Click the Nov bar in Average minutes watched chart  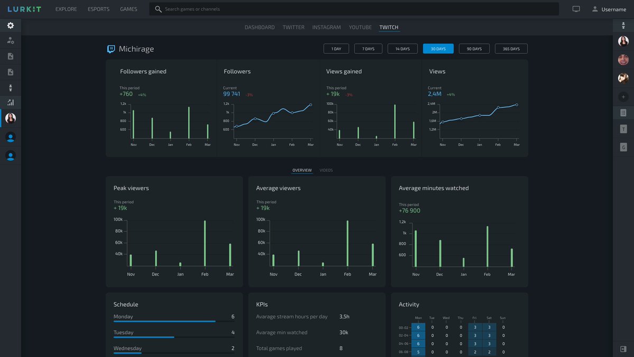coord(416,249)
